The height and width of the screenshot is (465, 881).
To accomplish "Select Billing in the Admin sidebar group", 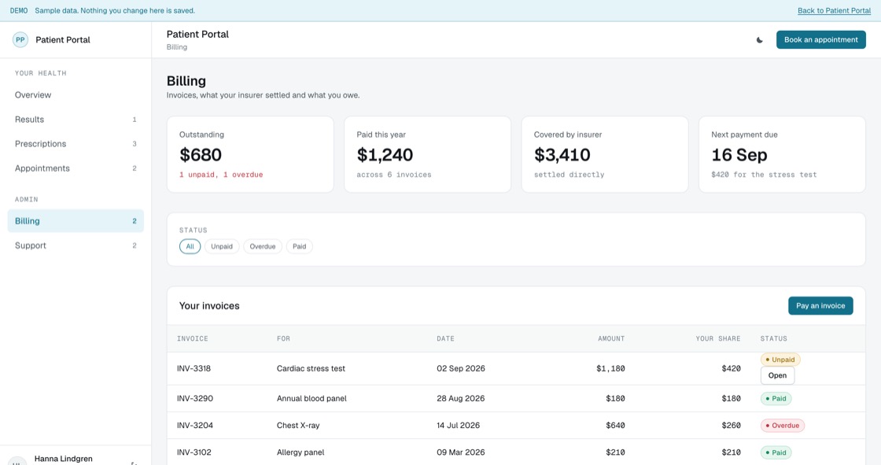I will coord(76,221).
